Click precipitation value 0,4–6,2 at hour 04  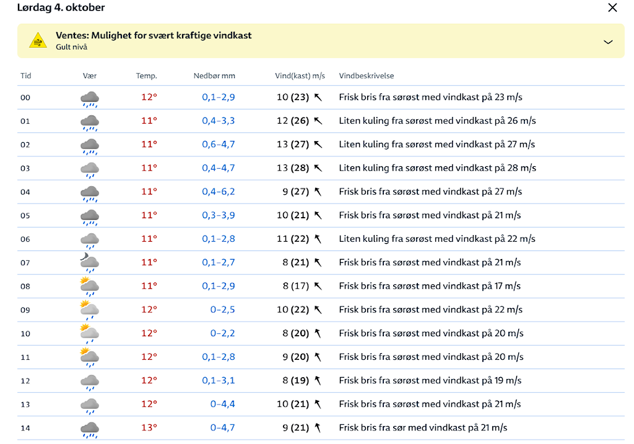click(219, 192)
